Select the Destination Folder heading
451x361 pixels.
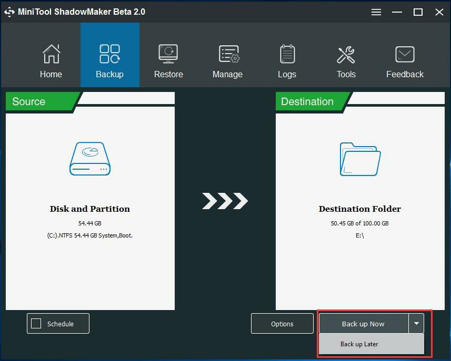click(x=360, y=209)
